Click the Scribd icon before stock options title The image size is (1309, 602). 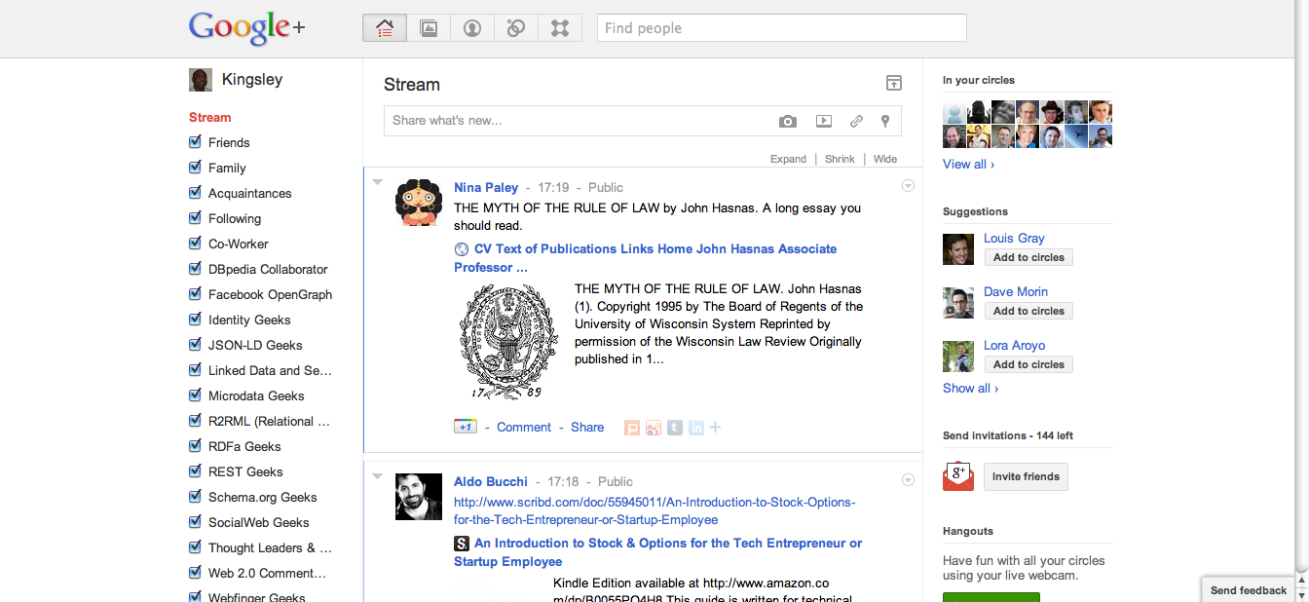[462, 544]
